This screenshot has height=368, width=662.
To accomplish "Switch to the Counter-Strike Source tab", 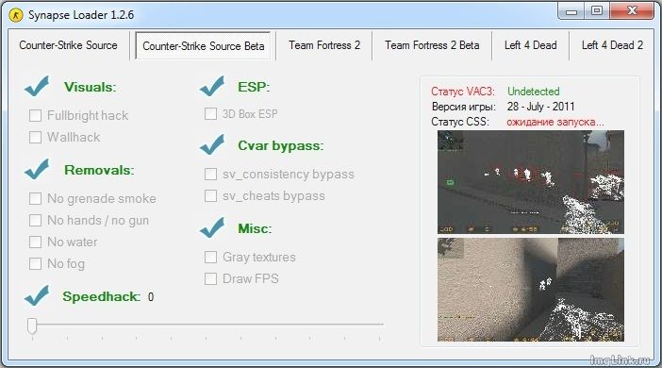I will coord(69,45).
